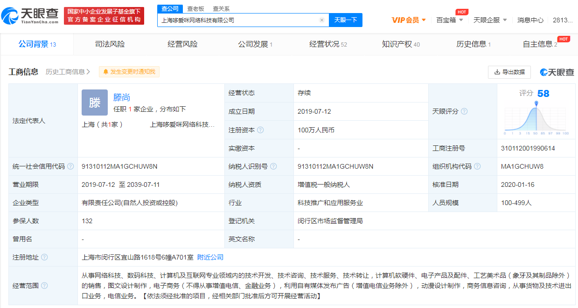Click the user account 2813... in header

click(563, 20)
